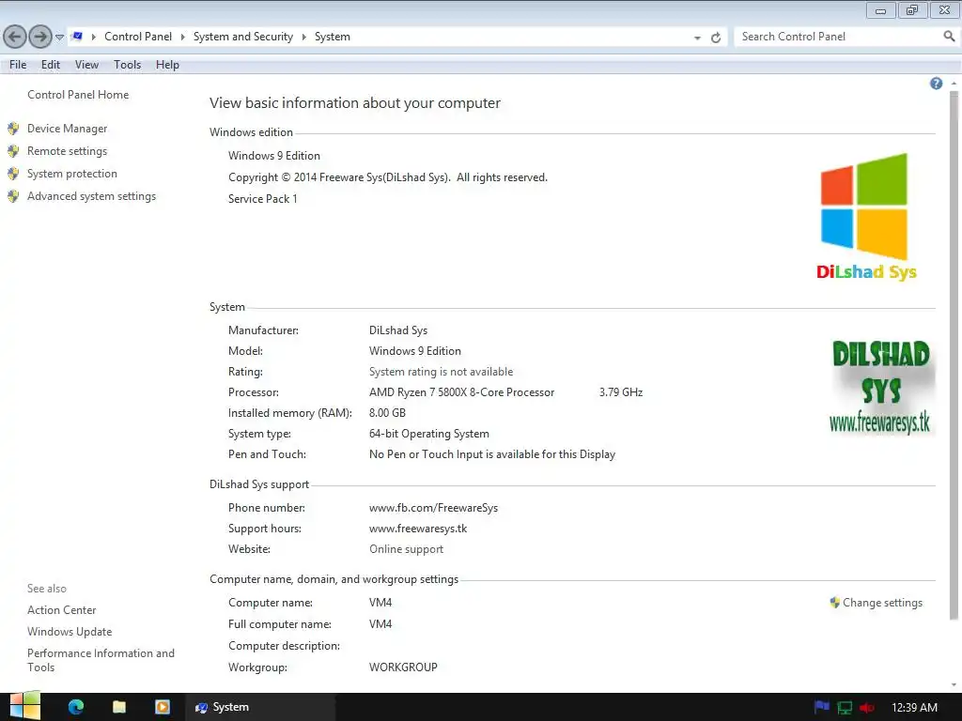Click the DILSHAD SYS freewaresys.tk logo
The height and width of the screenshot is (721, 962).
coord(880,388)
